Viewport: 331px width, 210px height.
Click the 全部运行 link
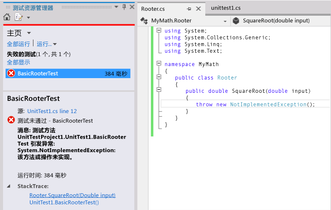(x=18, y=44)
